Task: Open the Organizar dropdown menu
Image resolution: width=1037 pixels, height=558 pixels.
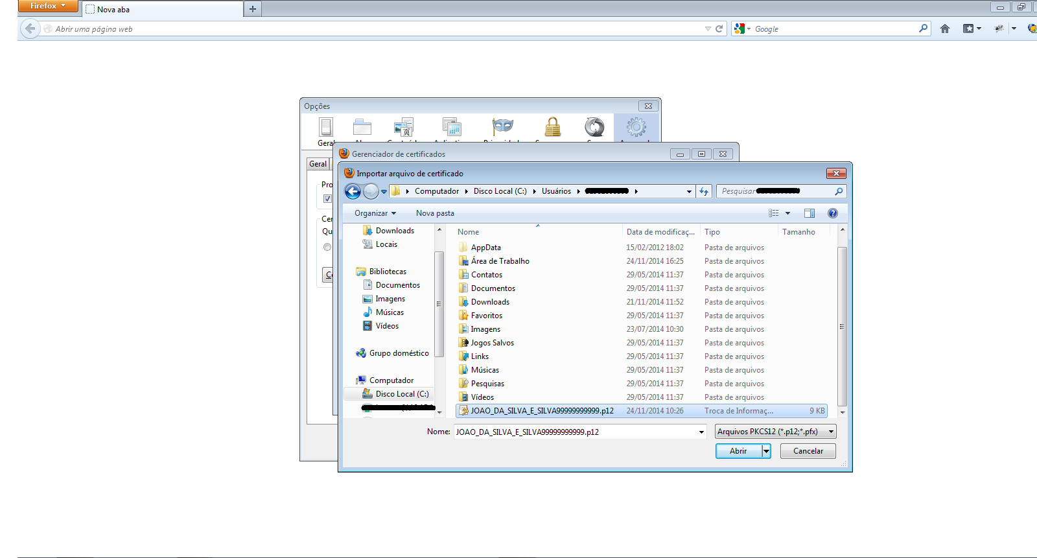Action: coord(375,213)
